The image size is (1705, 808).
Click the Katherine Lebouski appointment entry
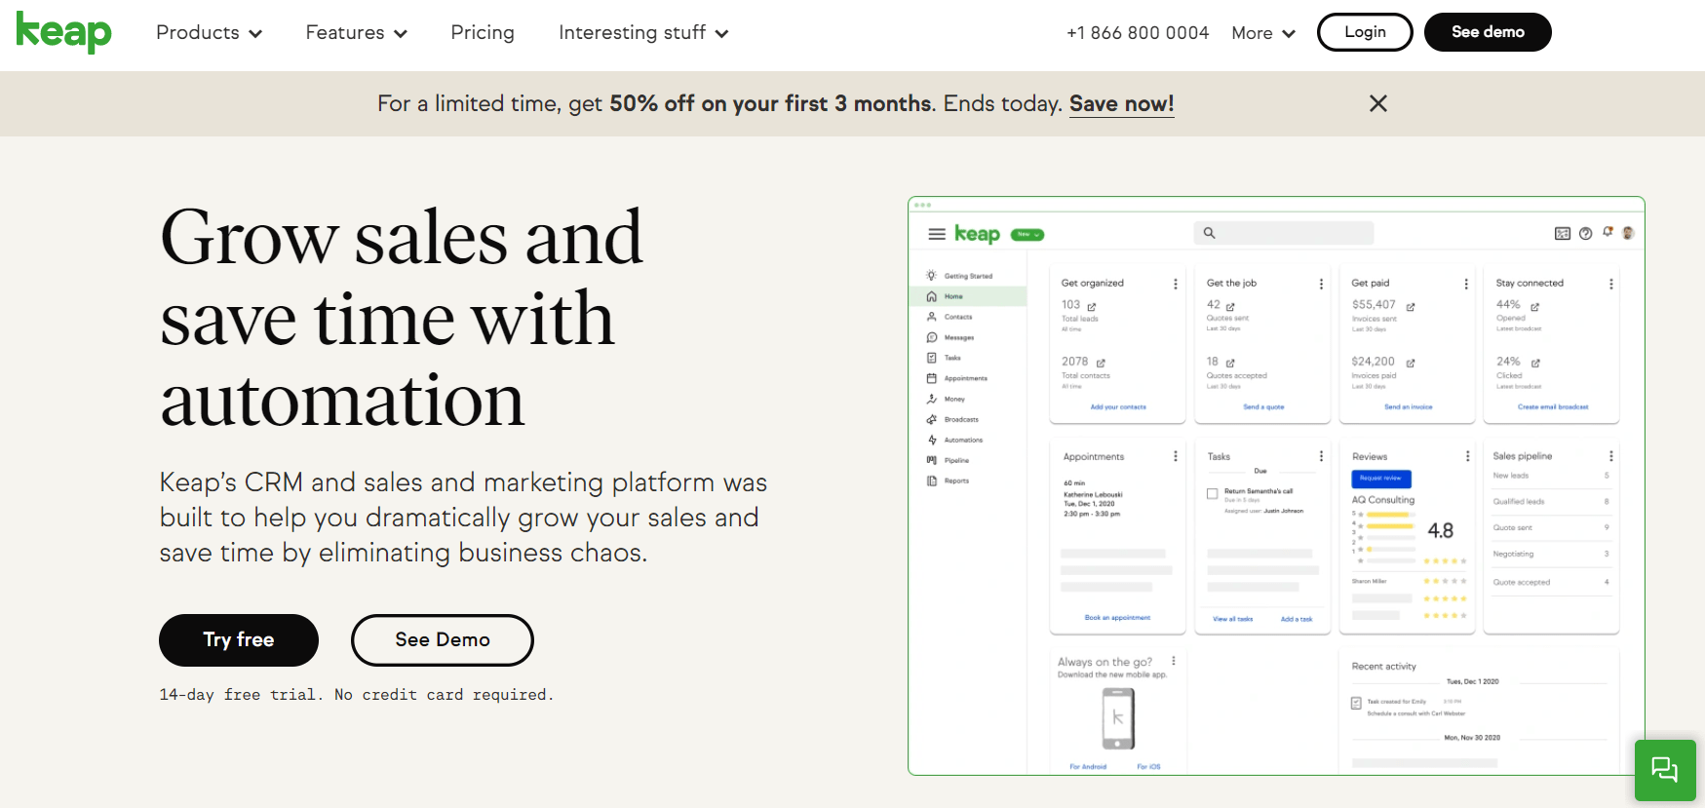(1093, 499)
